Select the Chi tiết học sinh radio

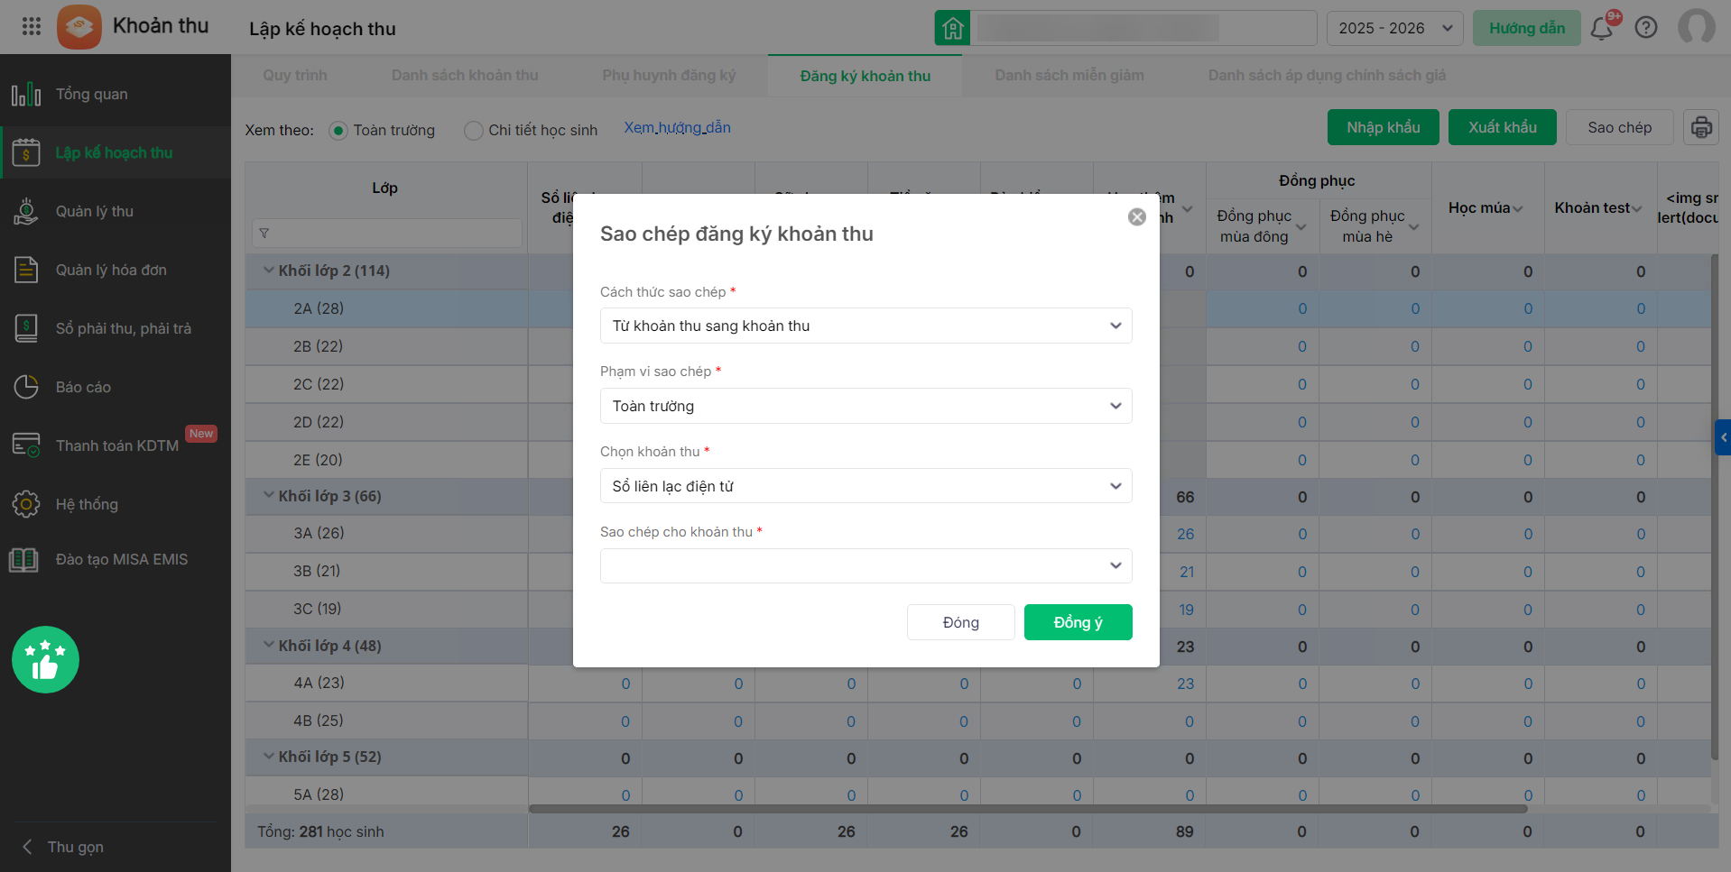[473, 131]
